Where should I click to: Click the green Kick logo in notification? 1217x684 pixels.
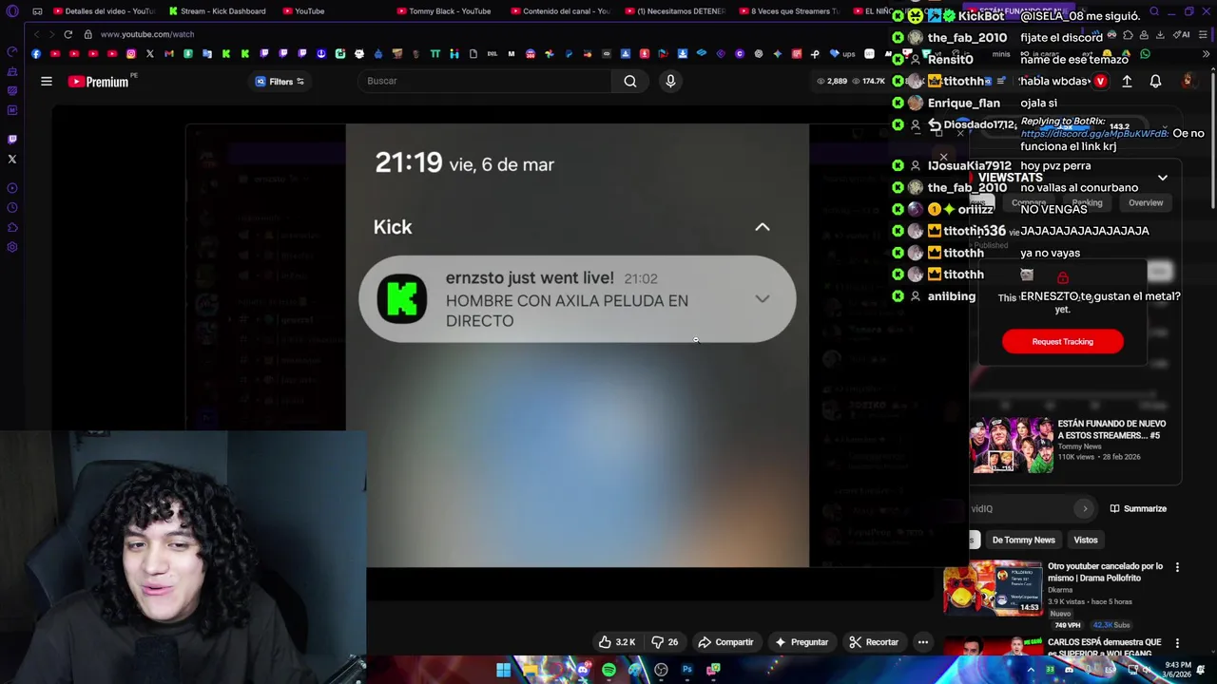(402, 299)
